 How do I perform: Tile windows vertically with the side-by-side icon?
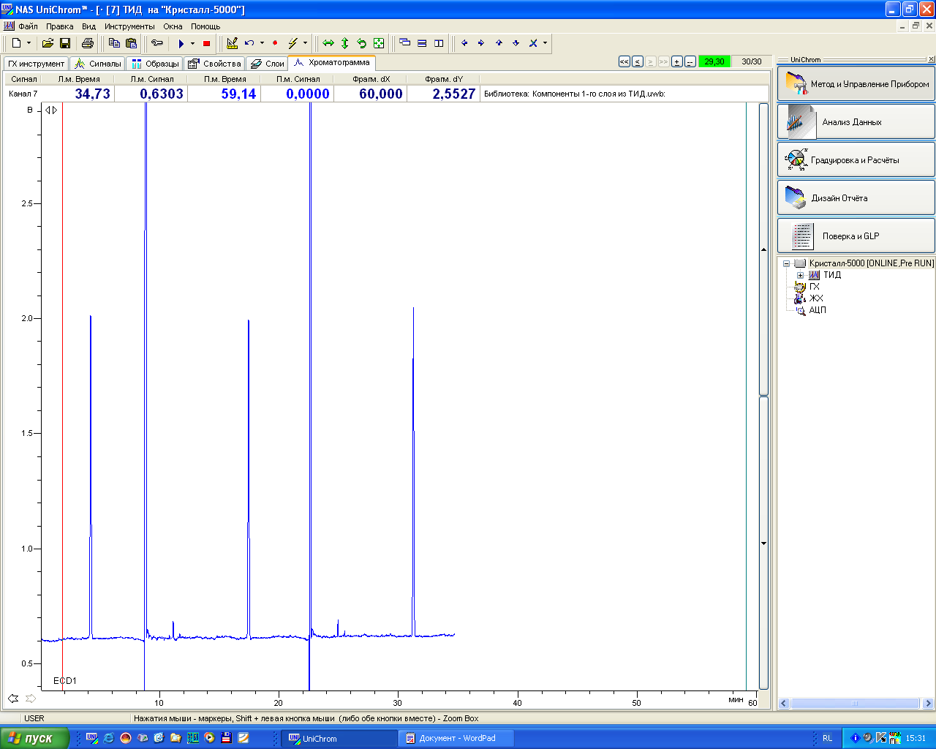[439, 43]
